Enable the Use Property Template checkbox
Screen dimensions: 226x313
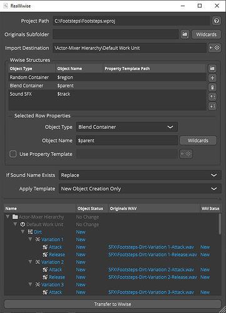(x=13, y=154)
